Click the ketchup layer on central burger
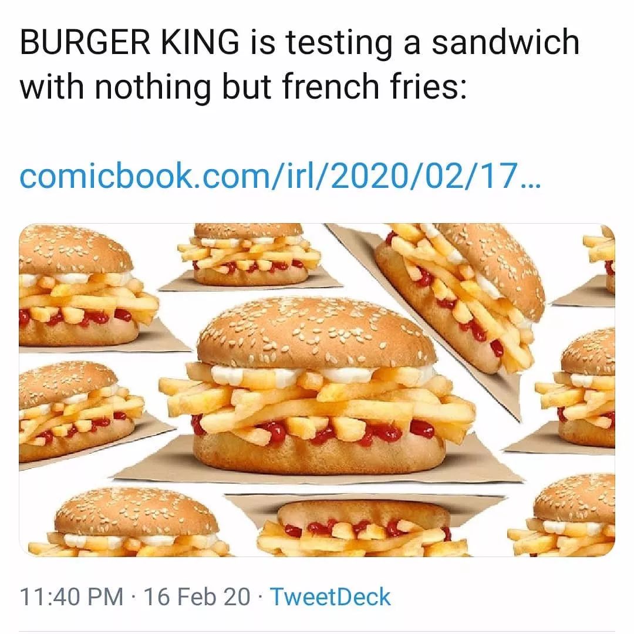This screenshot has width=634, height=634. click(315, 431)
